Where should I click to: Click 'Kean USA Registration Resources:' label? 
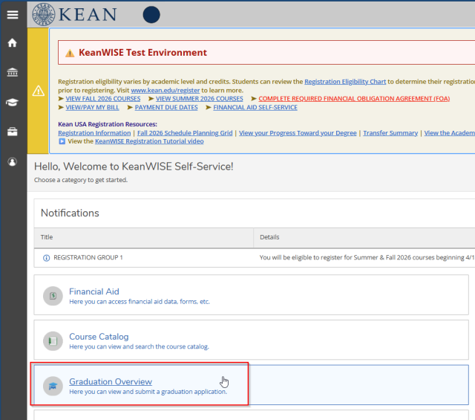(x=108, y=124)
